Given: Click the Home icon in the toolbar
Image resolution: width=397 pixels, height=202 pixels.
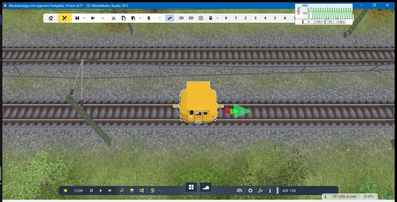Looking at the screenshot, I should tap(51, 18).
